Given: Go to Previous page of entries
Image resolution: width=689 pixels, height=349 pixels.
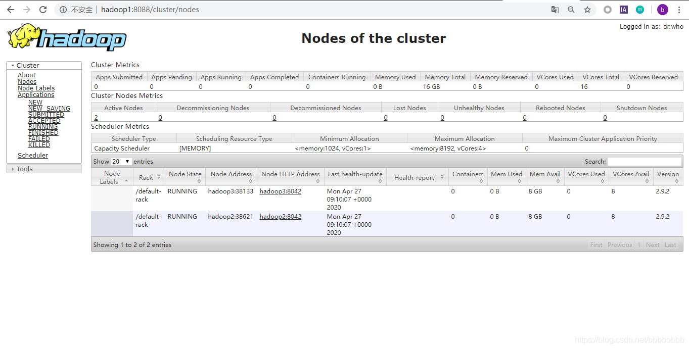Looking at the screenshot, I should (620, 245).
